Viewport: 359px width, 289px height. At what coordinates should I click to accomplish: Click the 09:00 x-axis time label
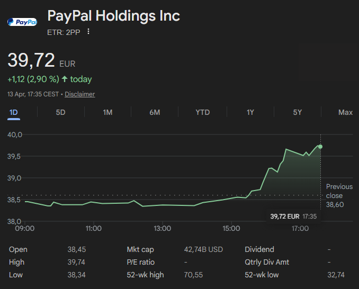(x=25, y=228)
